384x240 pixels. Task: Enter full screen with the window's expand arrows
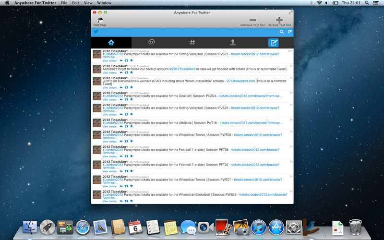(x=290, y=12)
